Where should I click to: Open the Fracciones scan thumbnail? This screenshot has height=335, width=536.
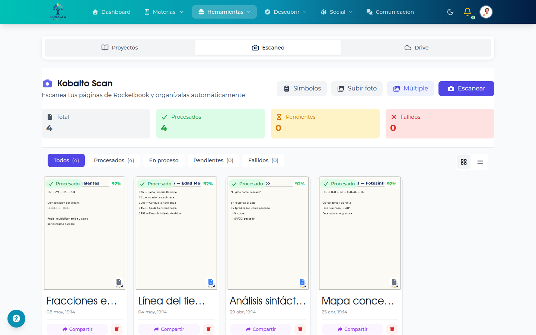(x=84, y=233)
